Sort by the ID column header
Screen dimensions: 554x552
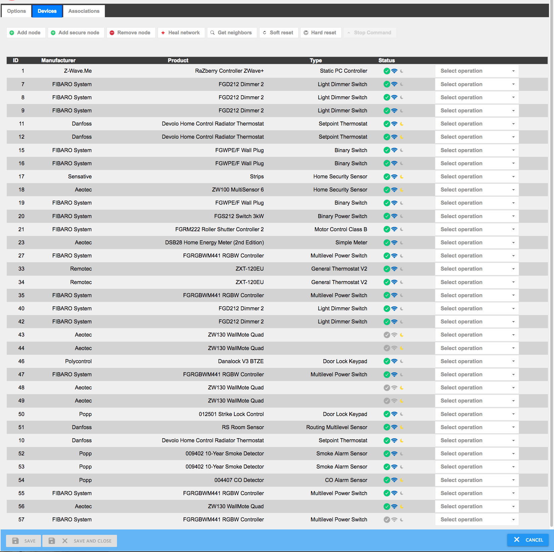[x=15, y=61]
